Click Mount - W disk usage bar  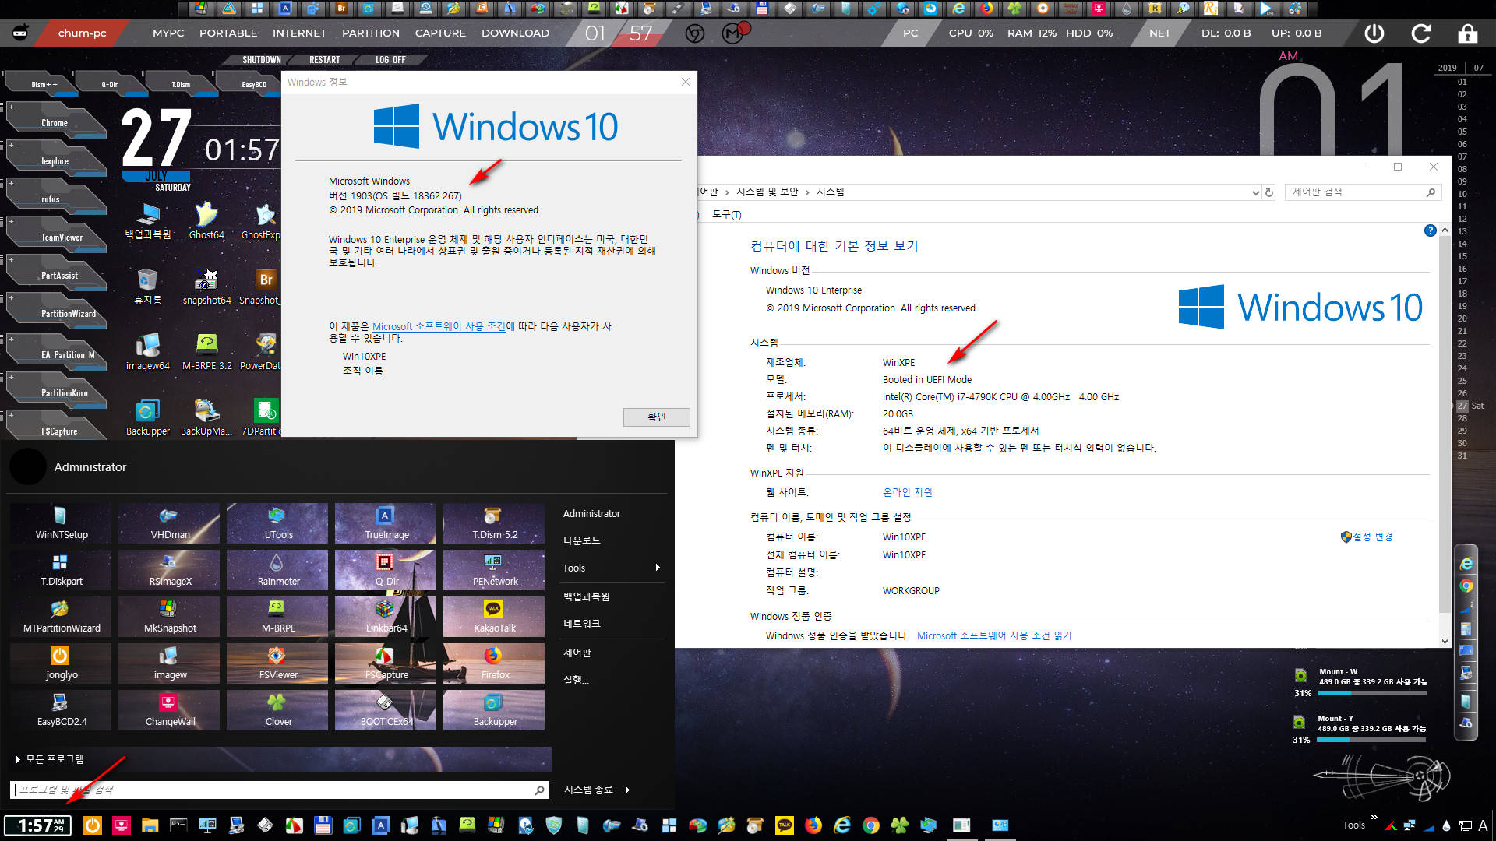click(1373, 693)
